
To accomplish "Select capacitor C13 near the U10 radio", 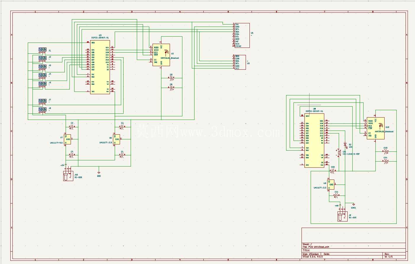I will 386,151.
